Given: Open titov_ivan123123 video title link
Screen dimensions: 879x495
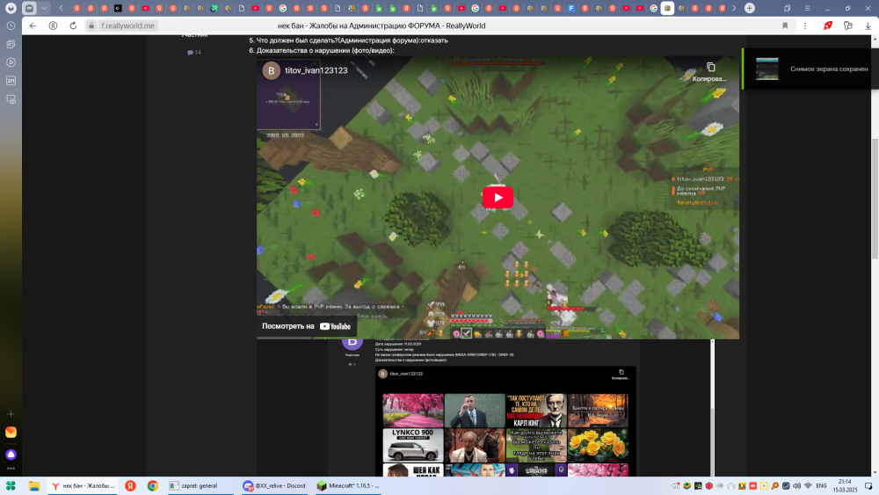Looking at the screenshot, I should point(316,70).
